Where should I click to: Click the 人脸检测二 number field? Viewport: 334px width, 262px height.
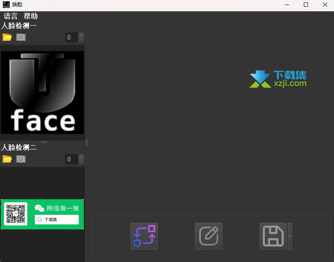tap(72, 159)
